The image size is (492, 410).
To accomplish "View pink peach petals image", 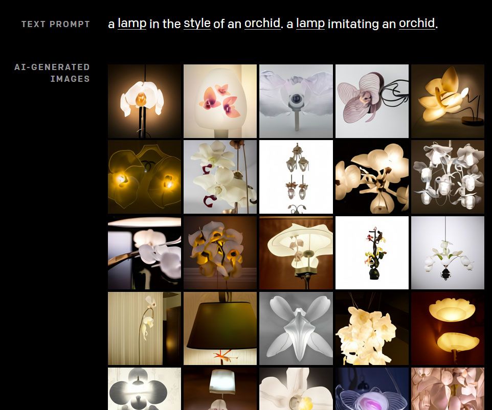I will (x=448, y=389).
